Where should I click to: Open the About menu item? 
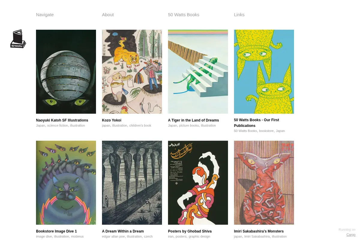tap(108, 15)
